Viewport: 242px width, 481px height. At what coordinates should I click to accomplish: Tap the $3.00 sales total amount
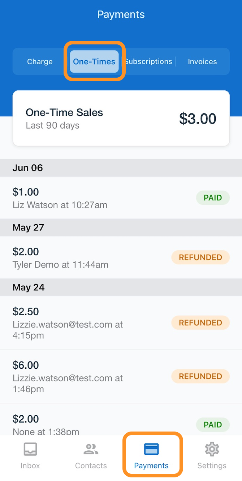click(198, 119)
